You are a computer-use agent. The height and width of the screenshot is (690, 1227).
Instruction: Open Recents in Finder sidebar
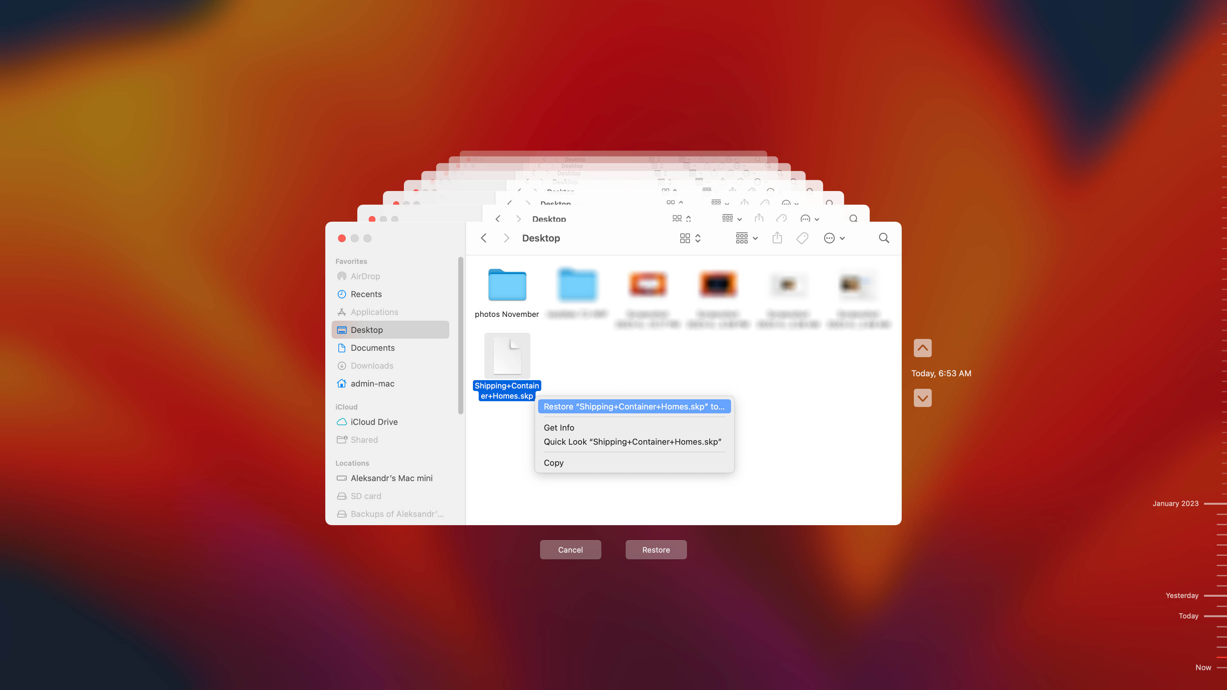point(366,294)
